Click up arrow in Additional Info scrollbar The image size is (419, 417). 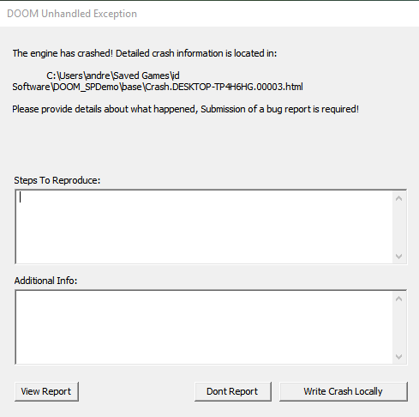point(399,299)
